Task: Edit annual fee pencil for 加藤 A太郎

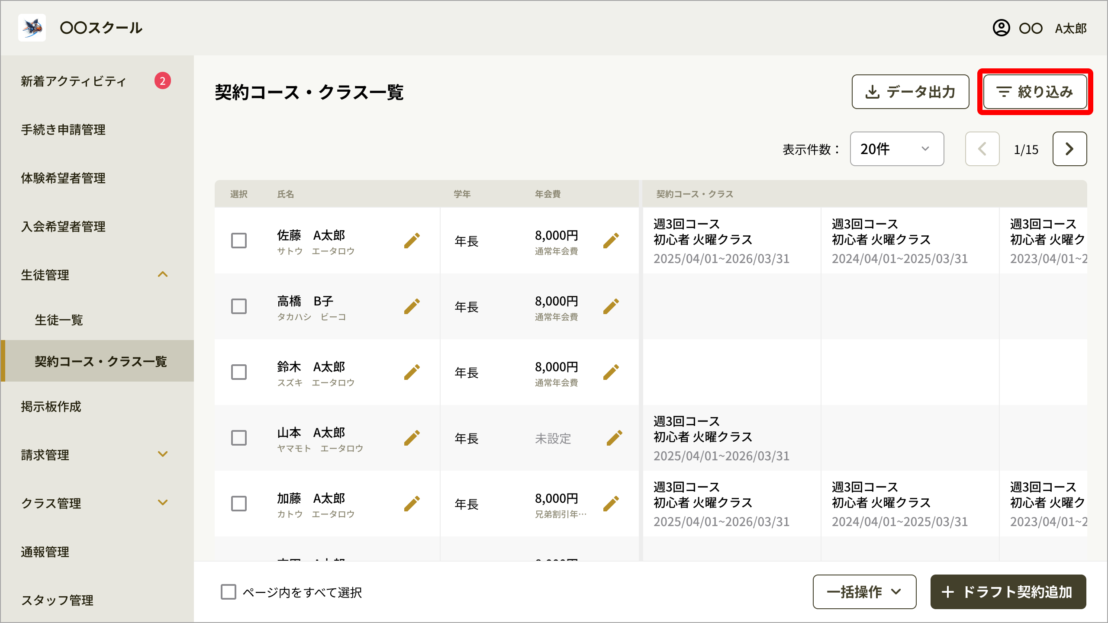Action: coord(611,504)
